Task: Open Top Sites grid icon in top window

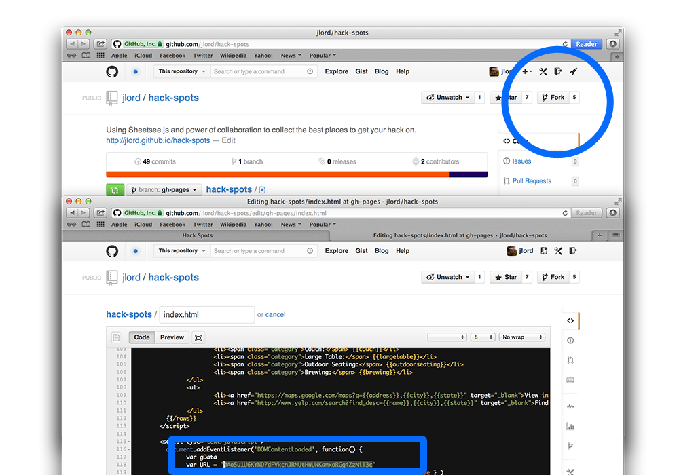Action: pyautogui.click(x=100, y=56)
